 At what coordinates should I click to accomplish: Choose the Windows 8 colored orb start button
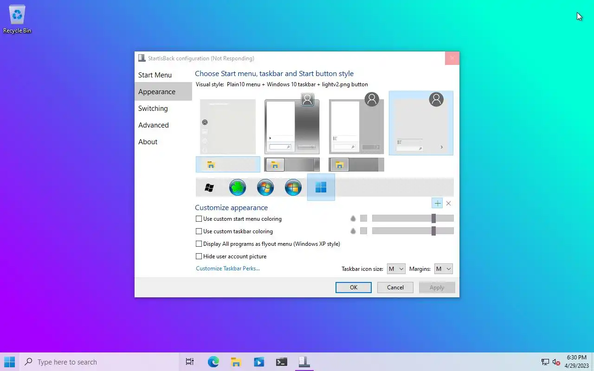coord(293,187)
